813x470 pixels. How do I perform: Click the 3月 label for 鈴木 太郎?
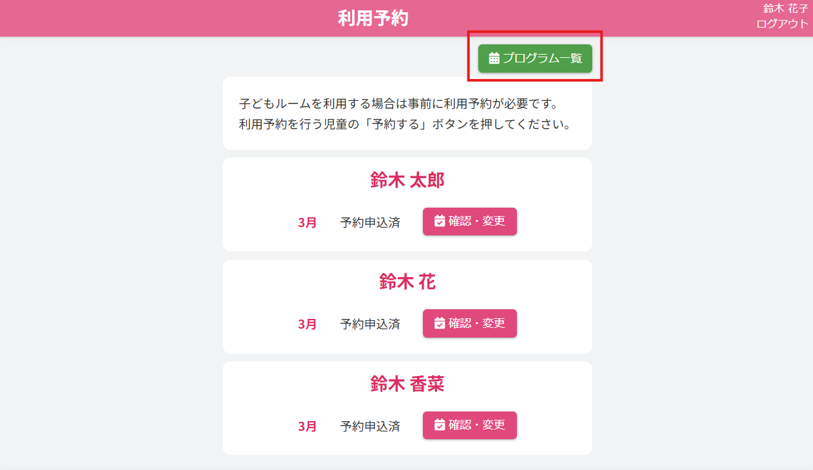pyautogui.click(x=307, y=222)
